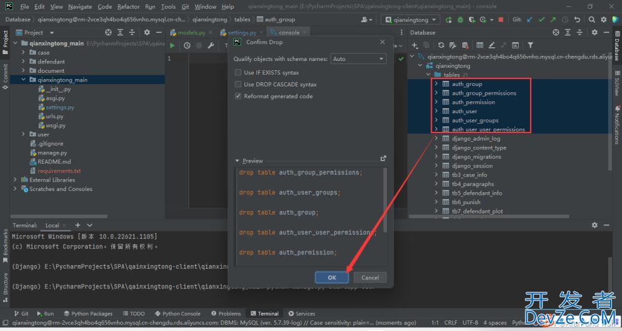
Task: Click Expand All icon in Database panel header
Action: [568, 32]
